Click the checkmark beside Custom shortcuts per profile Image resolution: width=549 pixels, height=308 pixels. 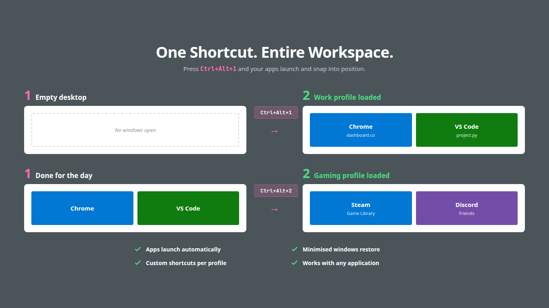(138, 263)
